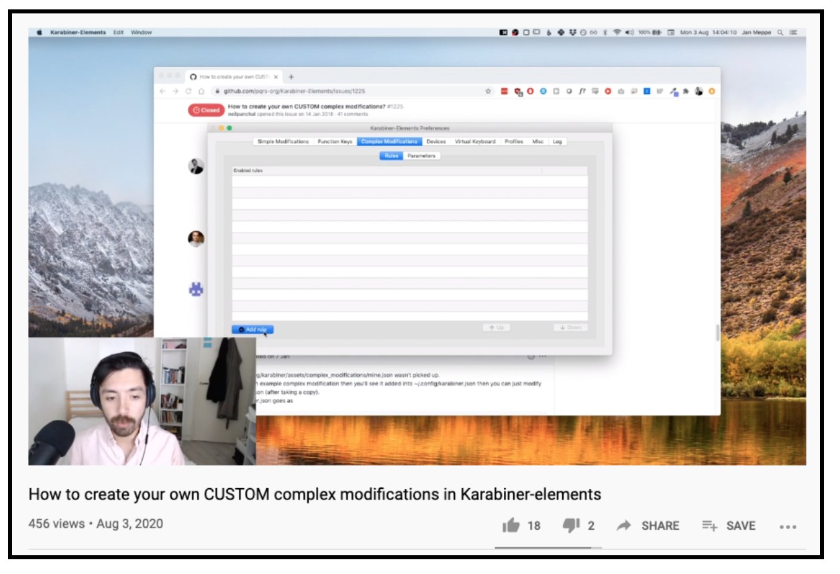The width and height of the screenshot is (840, 574).
Task: Switch to Profiles tab
Action: (514, 141)
